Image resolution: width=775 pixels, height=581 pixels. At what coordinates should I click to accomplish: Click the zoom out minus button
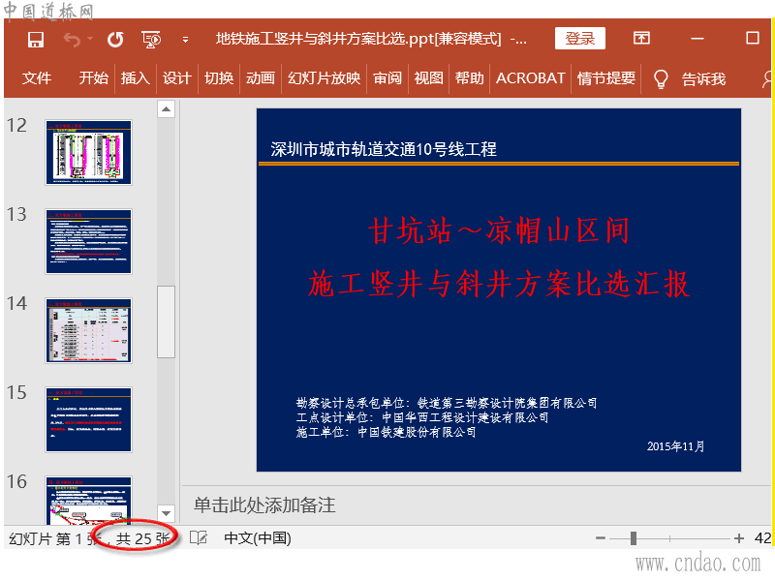click(601, 538)
